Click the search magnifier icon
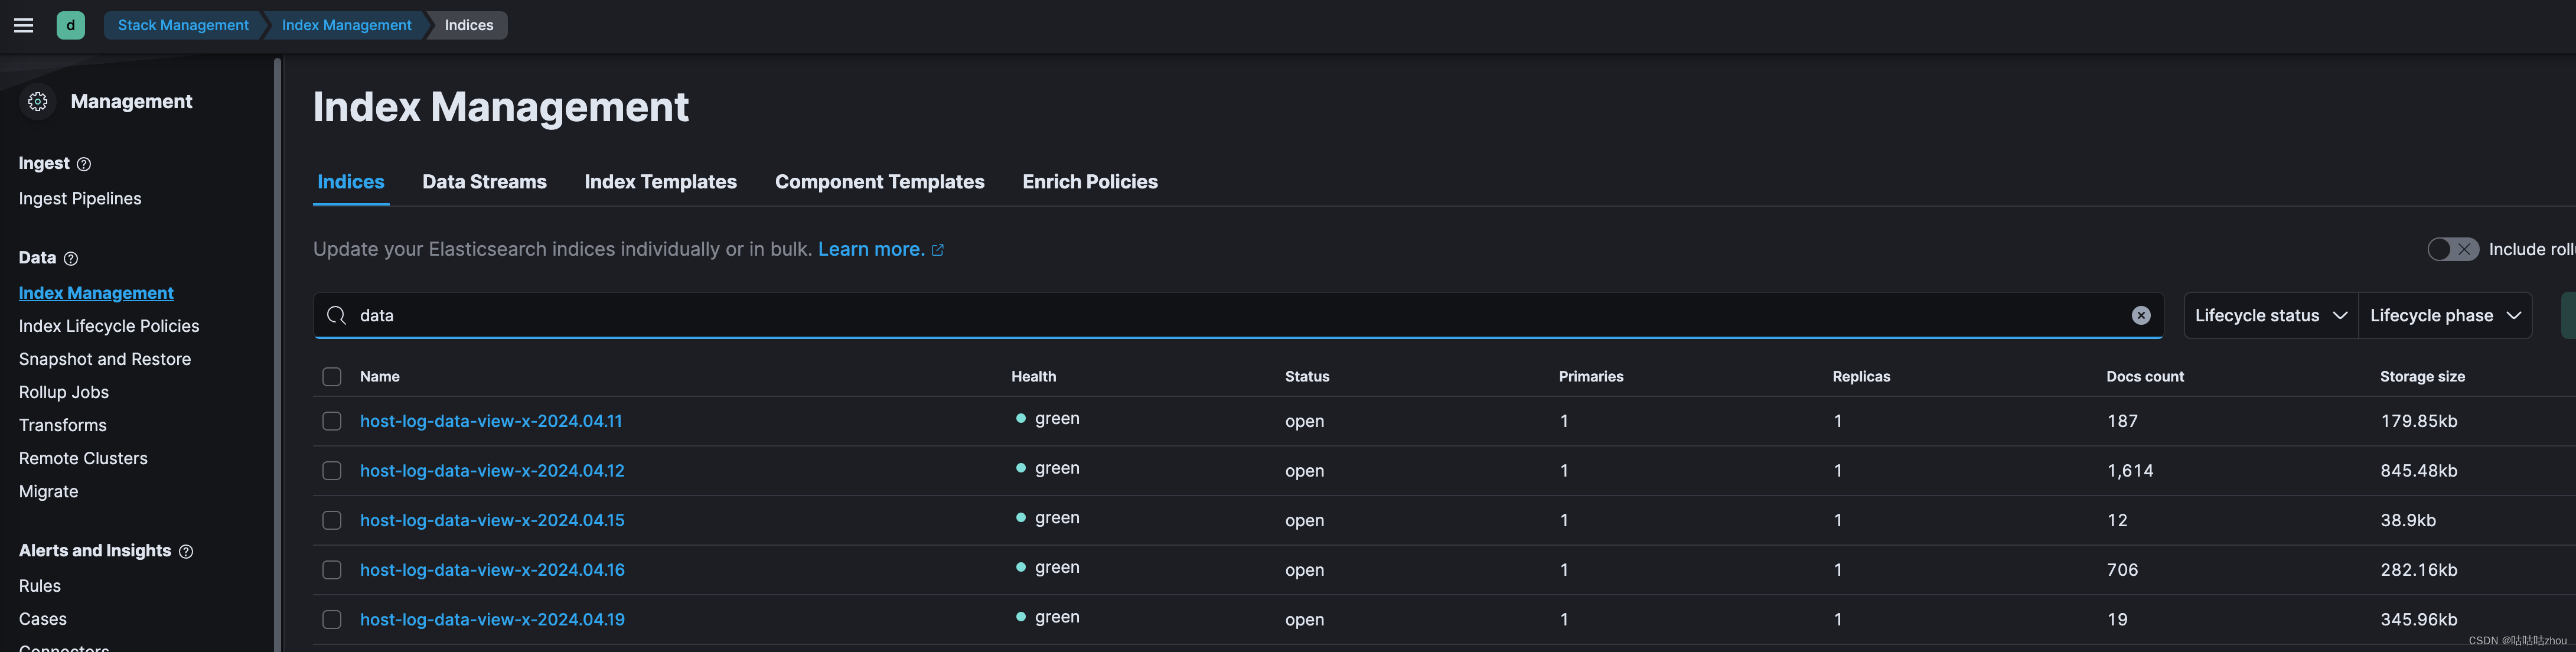 [x=336, y=315]
